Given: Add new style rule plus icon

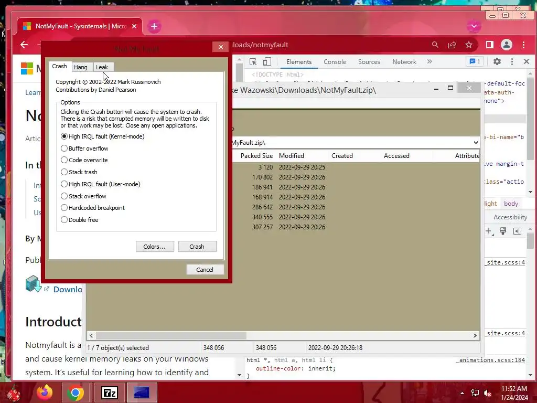Looking at the screenshot, I should tap(489, 231).
